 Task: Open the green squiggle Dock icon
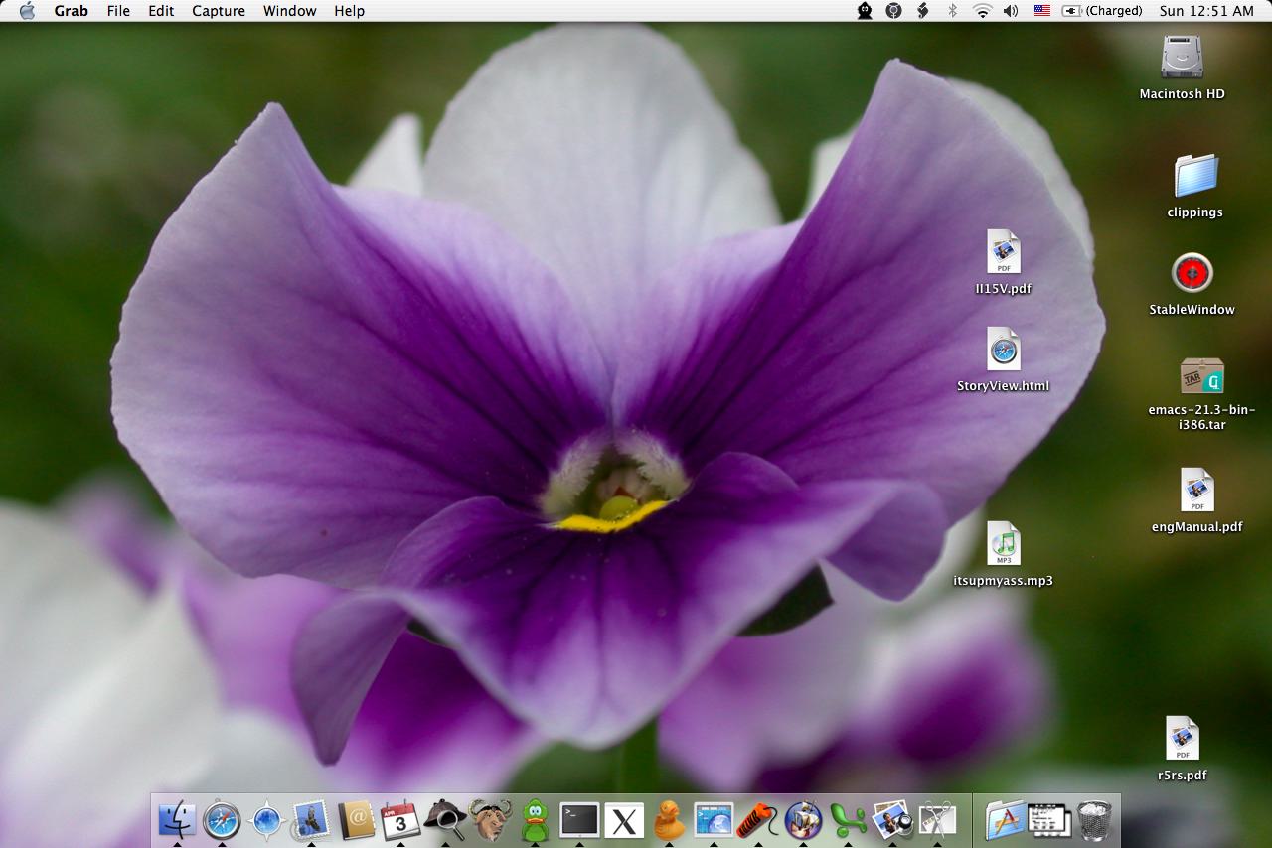coord(848,820)
